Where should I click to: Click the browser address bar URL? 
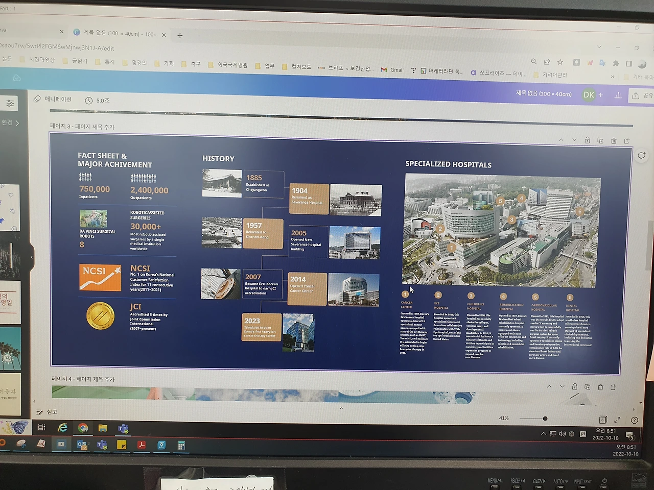point(57,47)
